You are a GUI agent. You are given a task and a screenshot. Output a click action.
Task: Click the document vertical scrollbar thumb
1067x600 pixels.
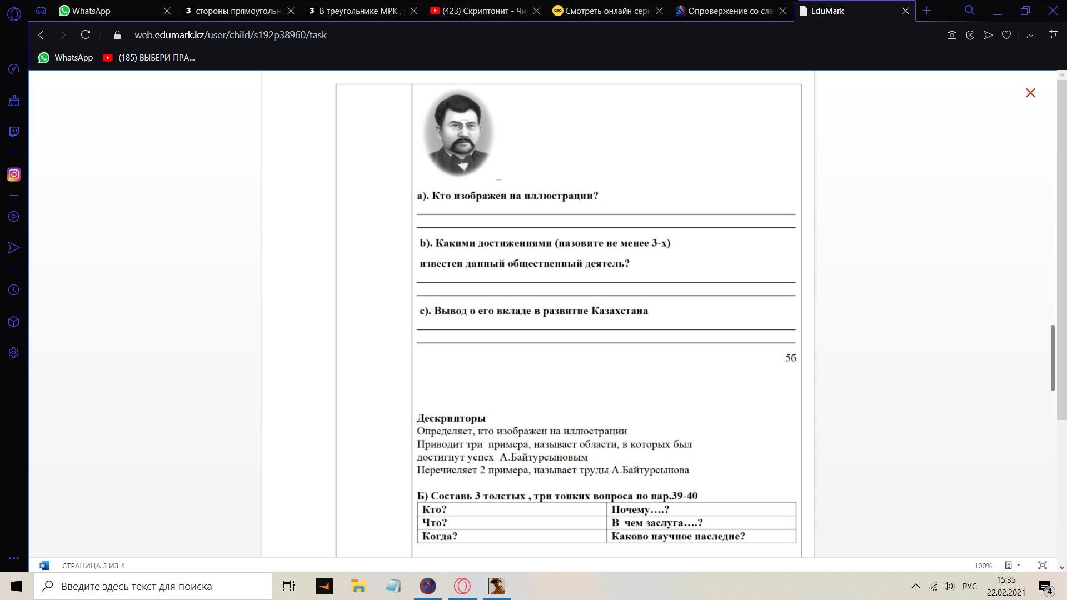pyautogui.click(x=1052, y=357)
